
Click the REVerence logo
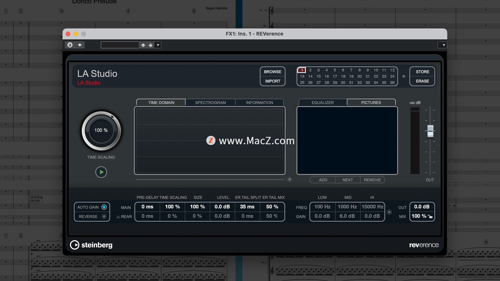click(424, 245)
